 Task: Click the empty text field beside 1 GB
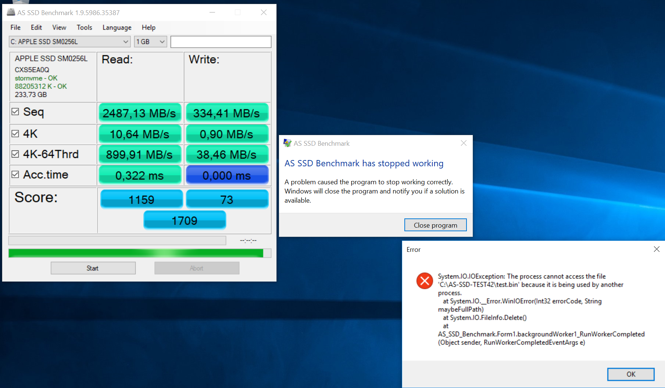(x=221, y=42)
